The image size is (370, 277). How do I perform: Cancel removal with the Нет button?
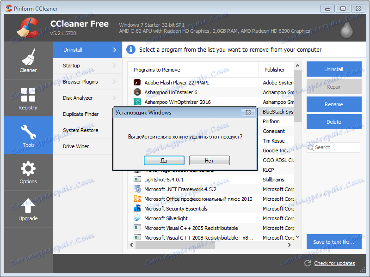pyautogui.click(x=210, y=160)
